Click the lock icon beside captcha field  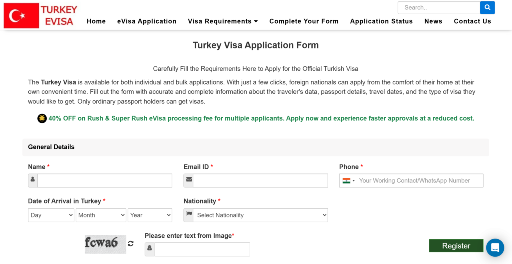click(x=149, y=249)
